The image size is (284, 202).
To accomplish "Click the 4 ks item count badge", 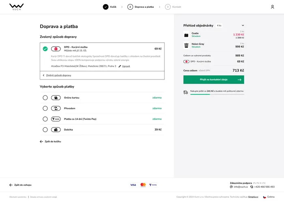I will pyautogui.click(x=219, y=26).
